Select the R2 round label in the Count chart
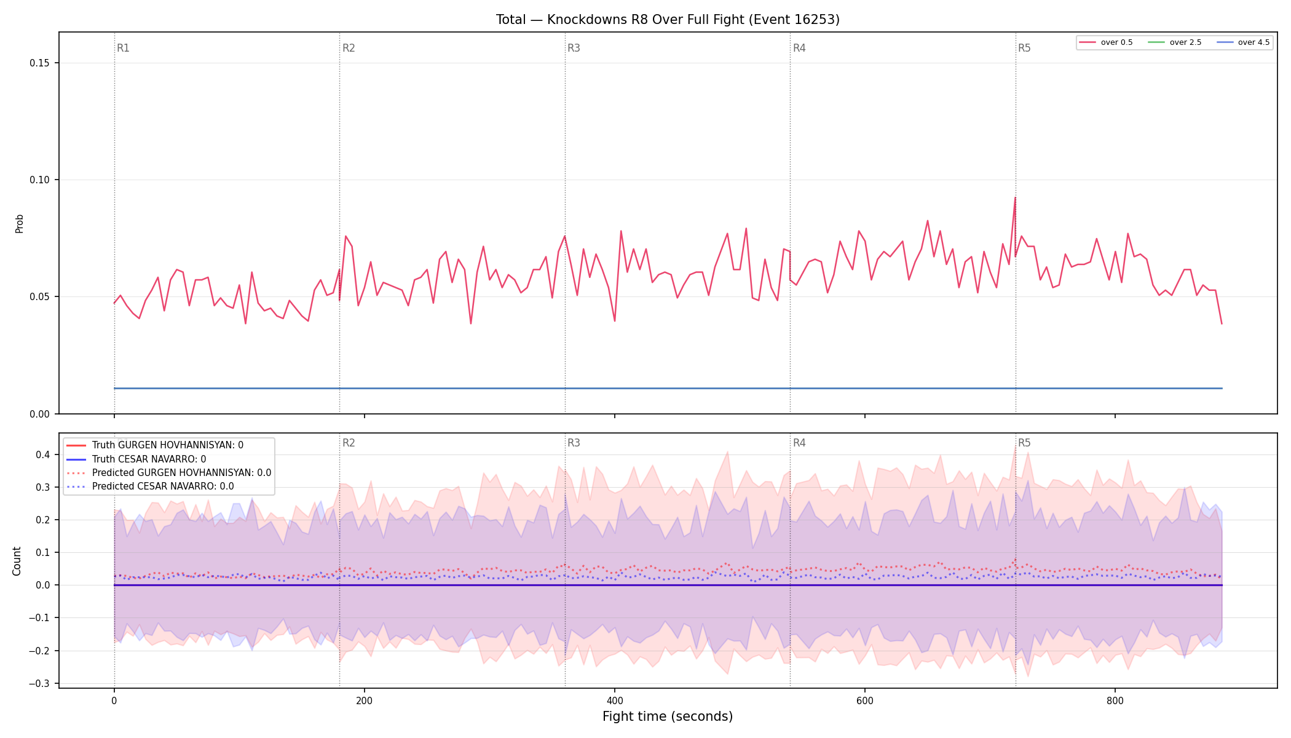The height and width of the screenshot is (738, 1291). pyautogui.click(x=349, y=443)
